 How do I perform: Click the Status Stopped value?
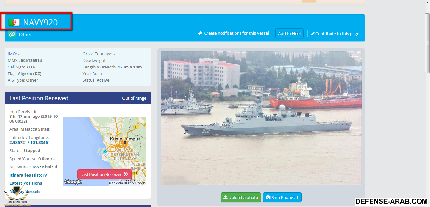point(32,150)
